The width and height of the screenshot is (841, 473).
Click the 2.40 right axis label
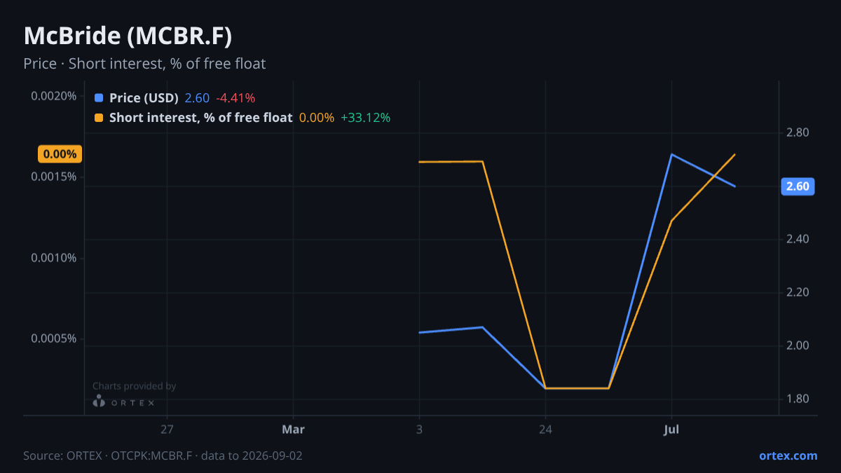[798, 240]
